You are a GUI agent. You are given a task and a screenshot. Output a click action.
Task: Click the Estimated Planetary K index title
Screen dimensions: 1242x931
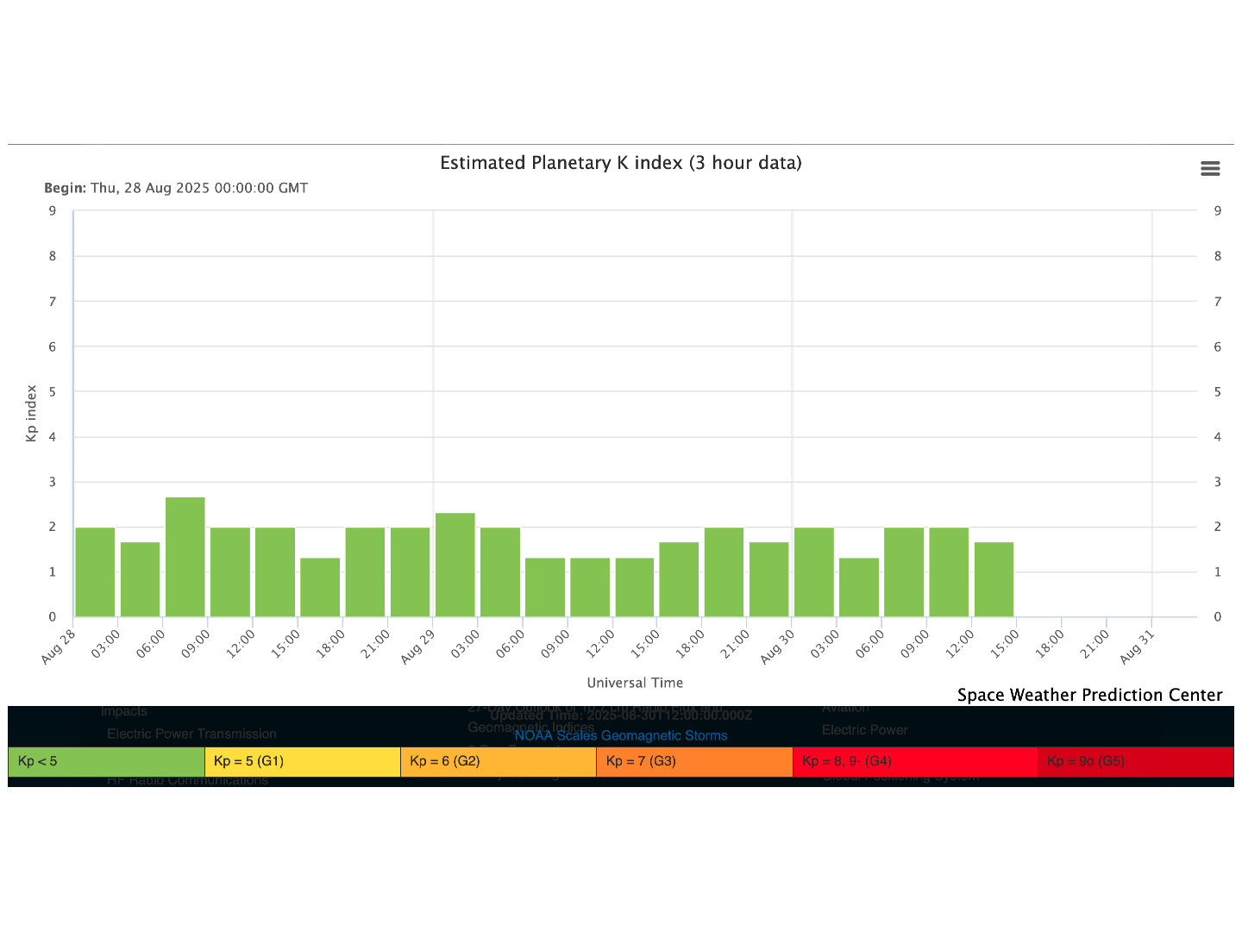point(620,163)
